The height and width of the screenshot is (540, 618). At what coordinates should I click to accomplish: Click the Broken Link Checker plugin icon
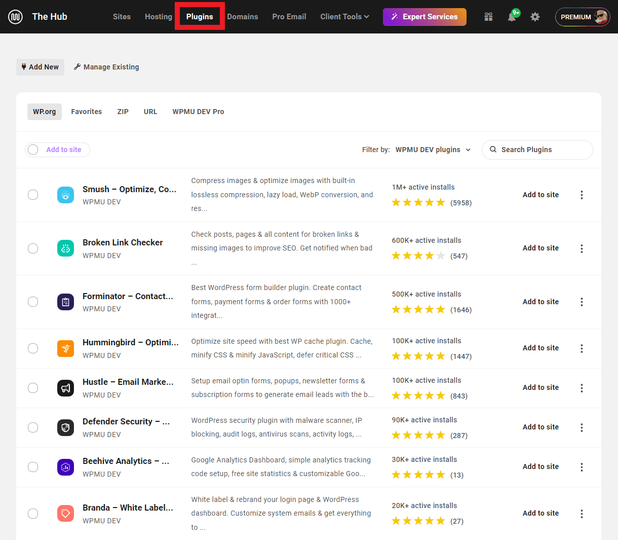click(x=65, y=248)
